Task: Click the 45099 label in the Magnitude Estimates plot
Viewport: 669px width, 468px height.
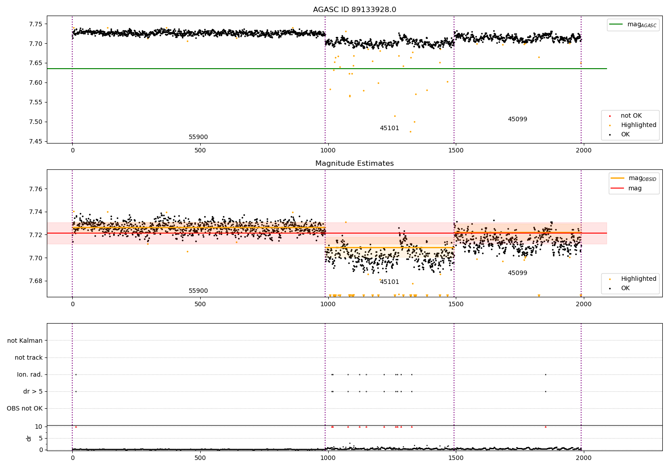Action: [517, 273]
